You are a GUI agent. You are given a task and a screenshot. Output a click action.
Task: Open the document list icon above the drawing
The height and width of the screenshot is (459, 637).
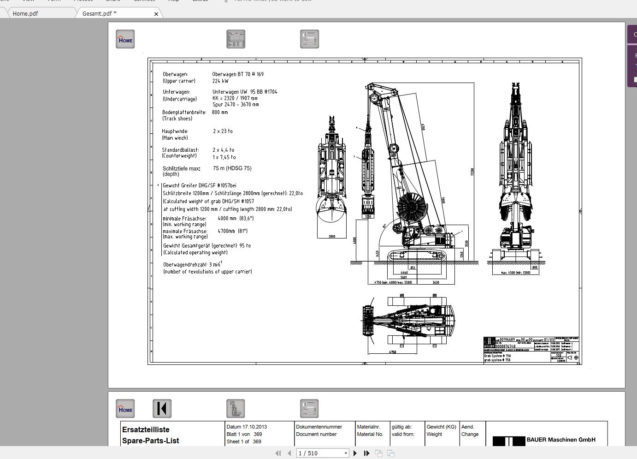coord(309,39)
